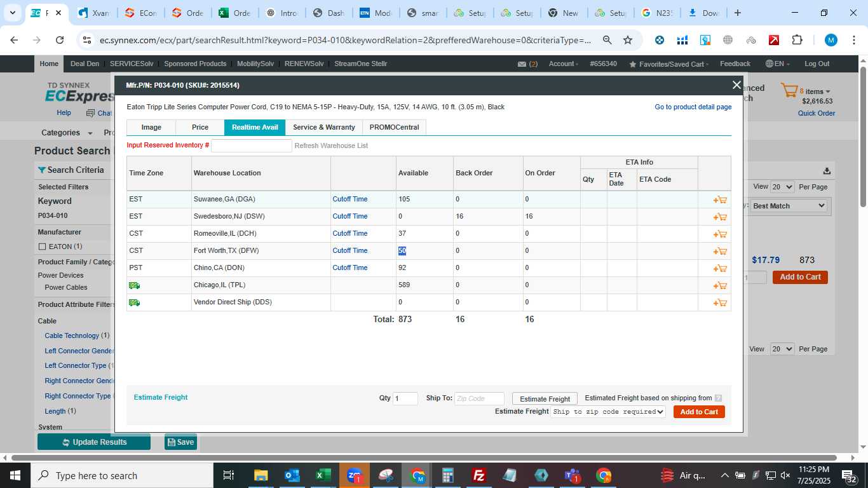Viewport: 868px width, 488px height.
Task: Click Cutoff Time for Chino,CA
Action: tap(350, 268)
